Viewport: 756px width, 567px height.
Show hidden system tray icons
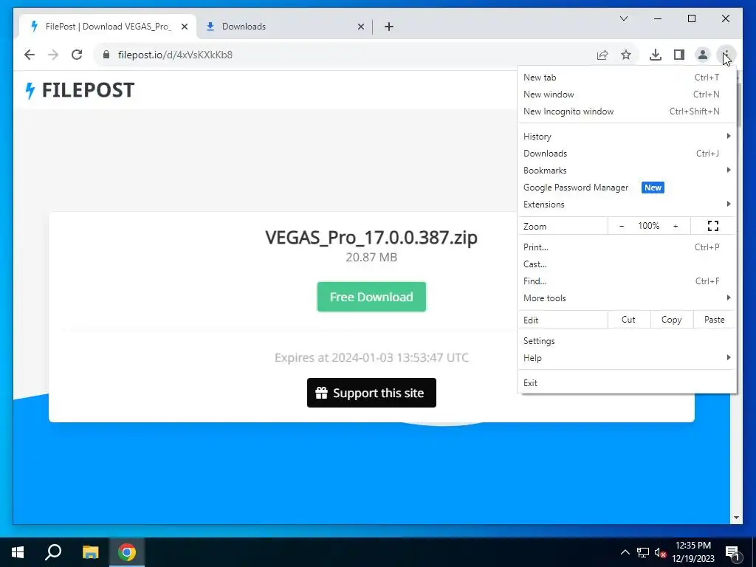(x=625, y=552)
